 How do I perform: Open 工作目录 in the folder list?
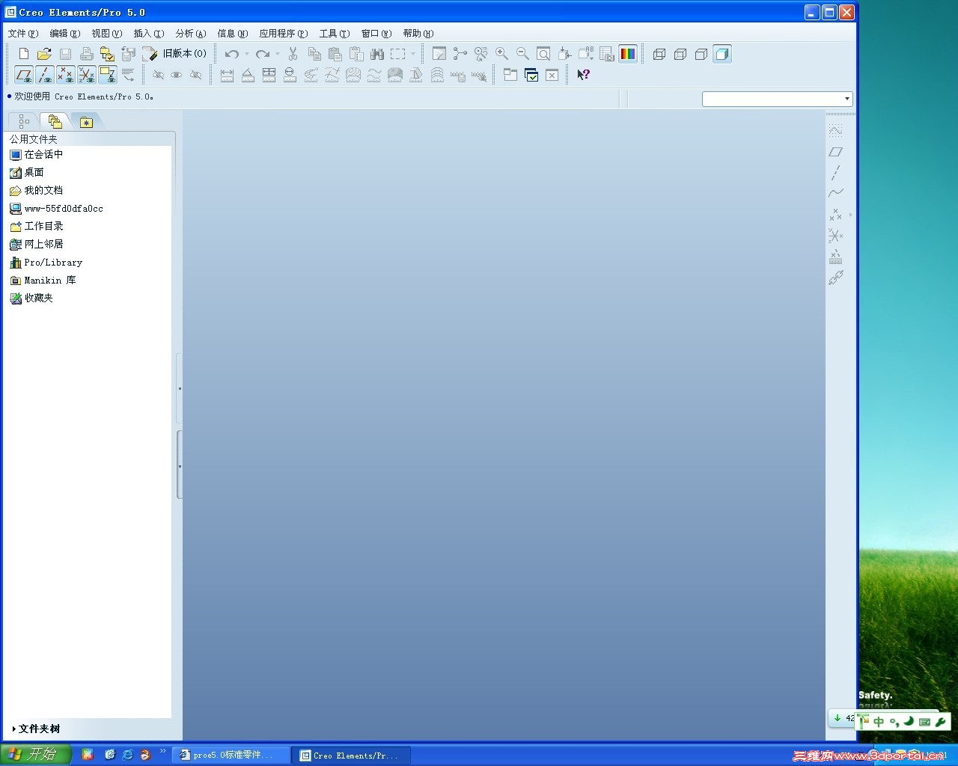pyautogui.click(x=36, y=226)
